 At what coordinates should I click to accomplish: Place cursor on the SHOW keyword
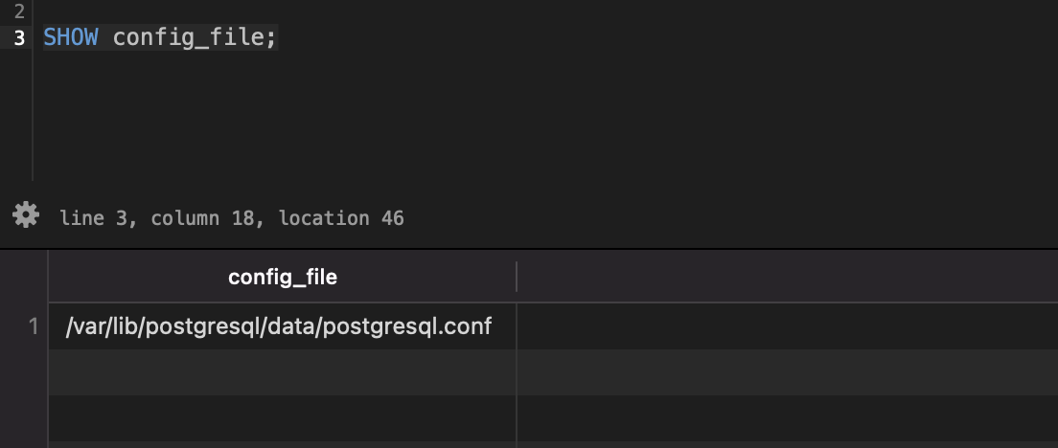pyautogui.click(x=70, y=38)
